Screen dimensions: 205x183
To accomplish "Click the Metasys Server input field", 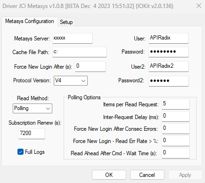I will point(73,38).
